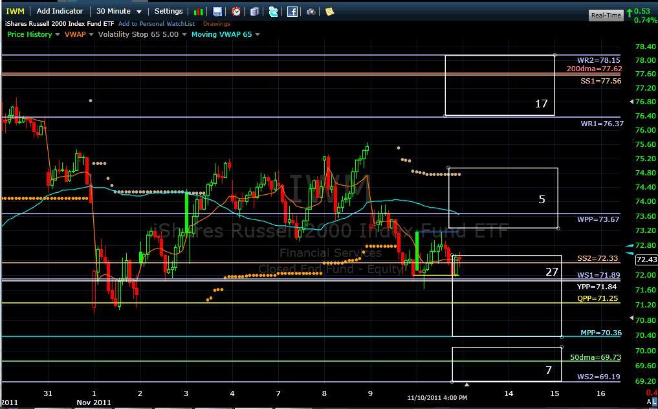Click the green and red bar chart icon
This screenshot has width=658, height=409.
point(199,12)
